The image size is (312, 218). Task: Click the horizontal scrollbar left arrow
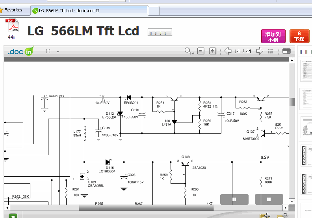click(7, 208)
